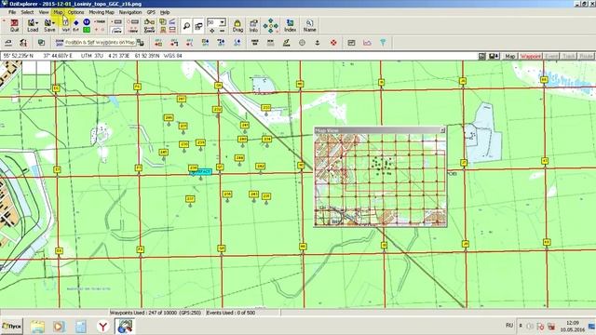Toggle the Route mode button
Image resolution: width=596 pixels, height=335 pixels.
click(586, 56)
